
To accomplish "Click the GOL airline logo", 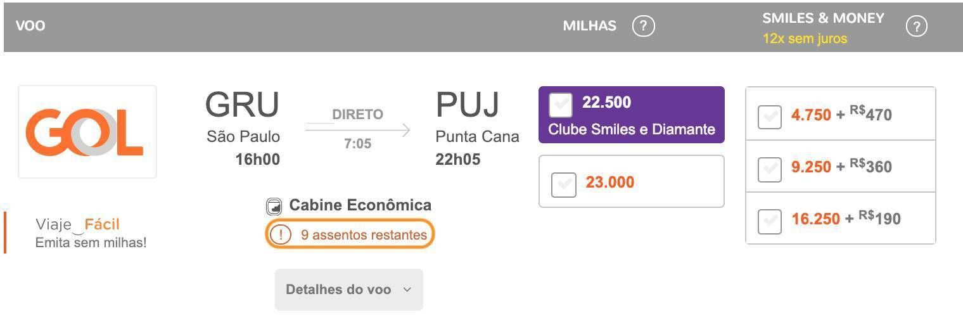I will [87, 132].
